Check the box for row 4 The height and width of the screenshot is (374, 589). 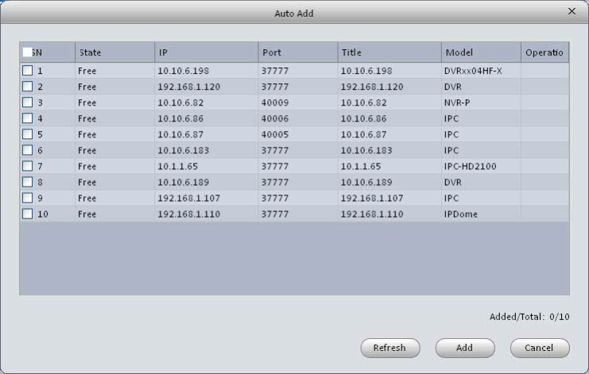click(27, 118)
